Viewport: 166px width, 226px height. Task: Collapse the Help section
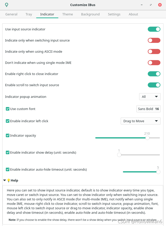point(5,180)
